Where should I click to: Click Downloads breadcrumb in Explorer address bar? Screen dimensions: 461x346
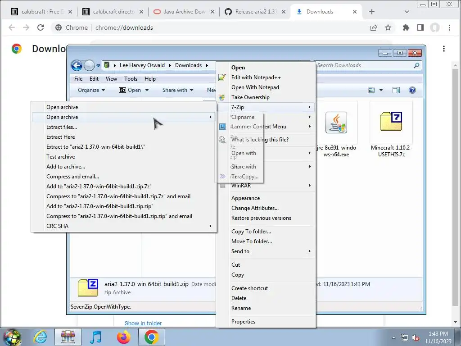tap(189, 65)
